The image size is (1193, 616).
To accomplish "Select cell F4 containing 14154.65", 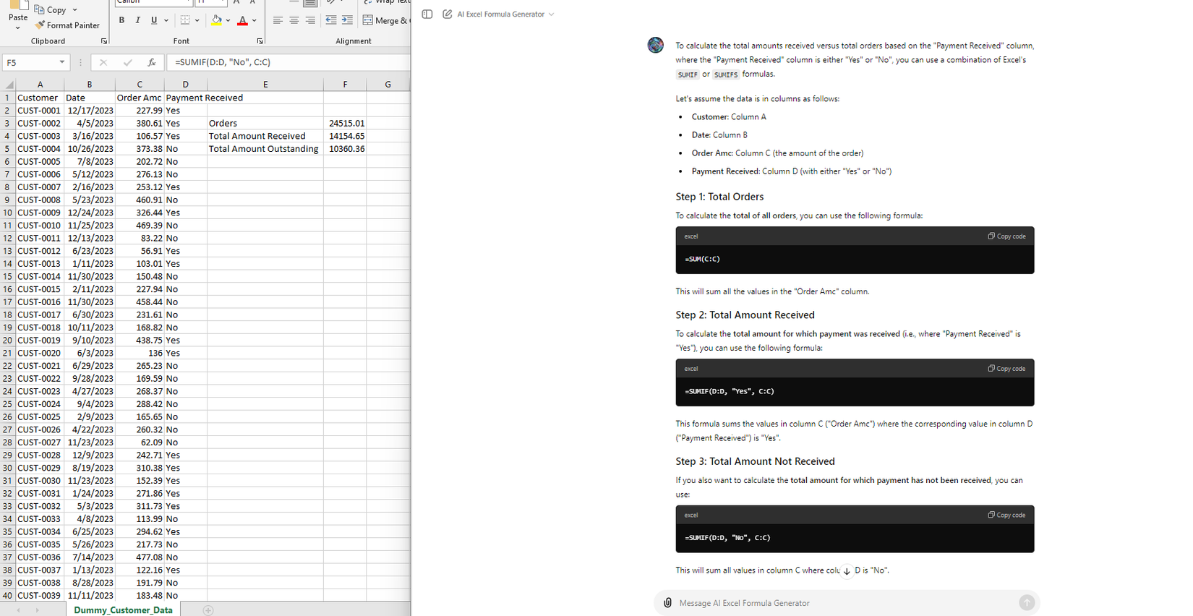I will pyautogui.click(x=345, y=136).
